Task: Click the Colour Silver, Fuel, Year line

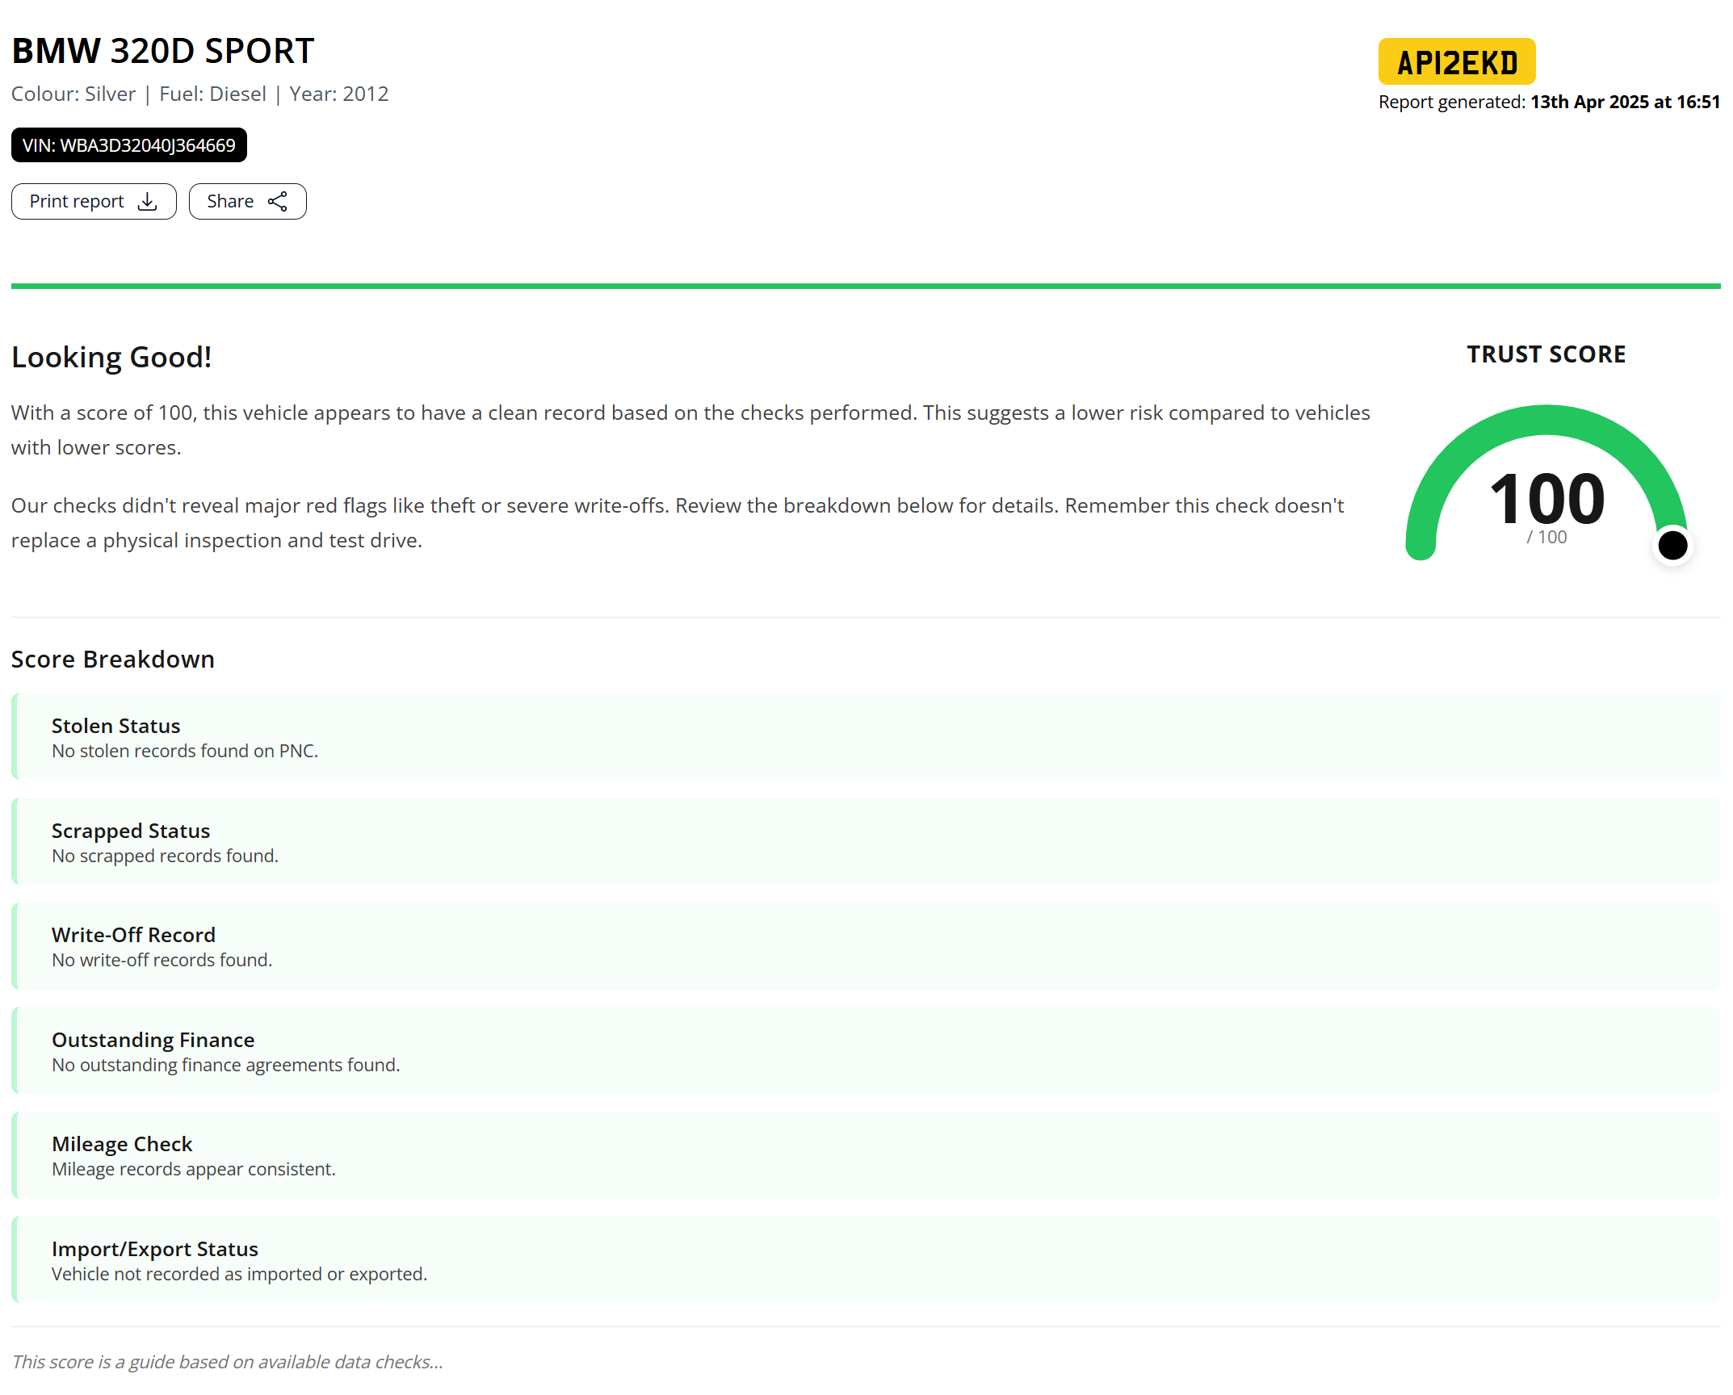Action: [199, 94]
